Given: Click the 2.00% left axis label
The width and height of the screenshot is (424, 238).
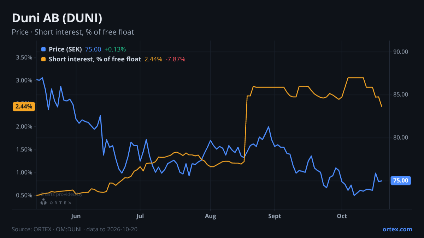Looking at the screenshot, I should pyautogui.click(x=24, y=127).
